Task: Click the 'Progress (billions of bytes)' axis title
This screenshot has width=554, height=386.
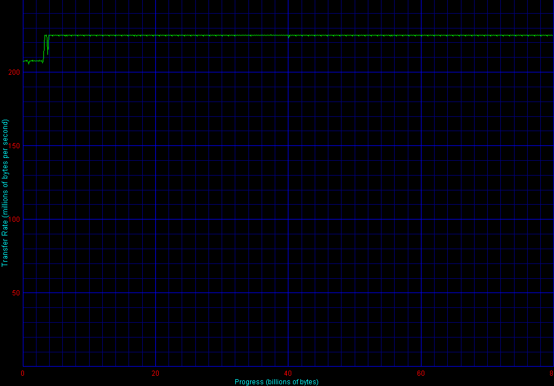Action: (276, 382)
